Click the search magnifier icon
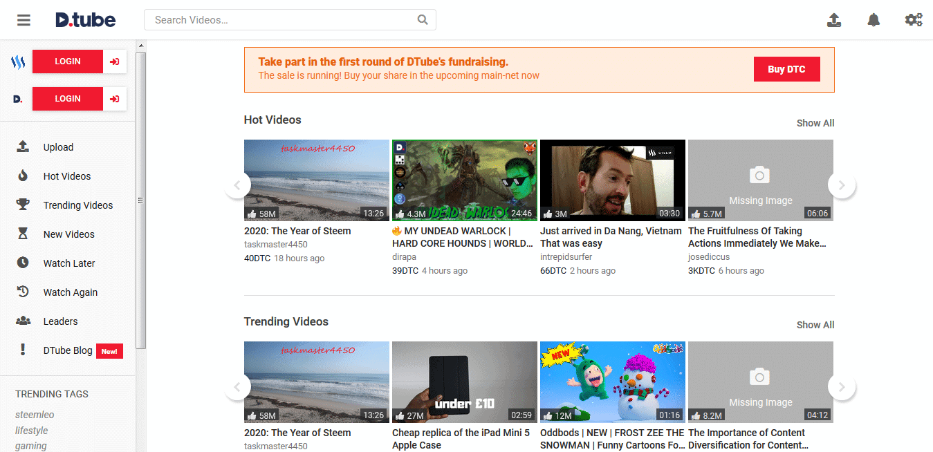The height and width of the screenshot is (452, 933). (x=423, y=20)
